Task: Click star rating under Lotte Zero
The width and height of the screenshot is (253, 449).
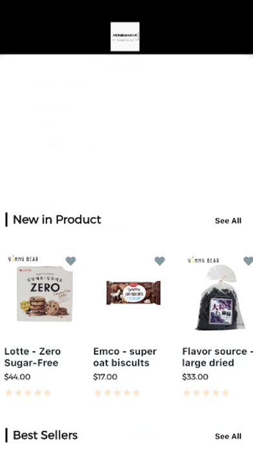Action: pos(28,393)
